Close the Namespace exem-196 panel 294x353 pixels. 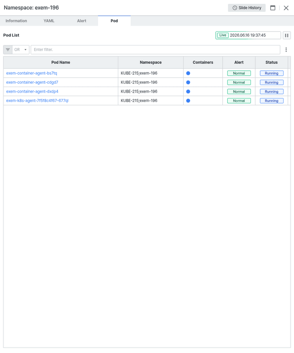286,8
